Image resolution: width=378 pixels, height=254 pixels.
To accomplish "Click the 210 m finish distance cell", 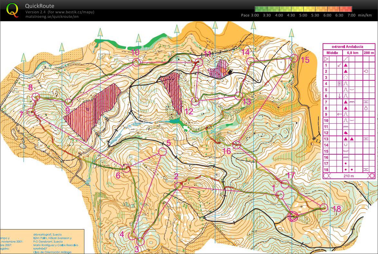I will click(349, 176).
